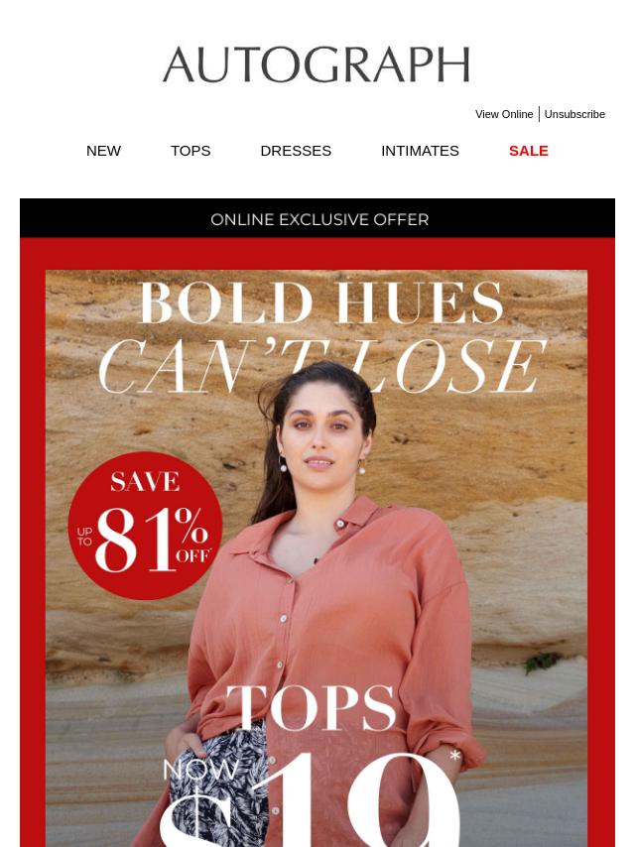
Task: Open the View Online link
Action: (504, 114)
